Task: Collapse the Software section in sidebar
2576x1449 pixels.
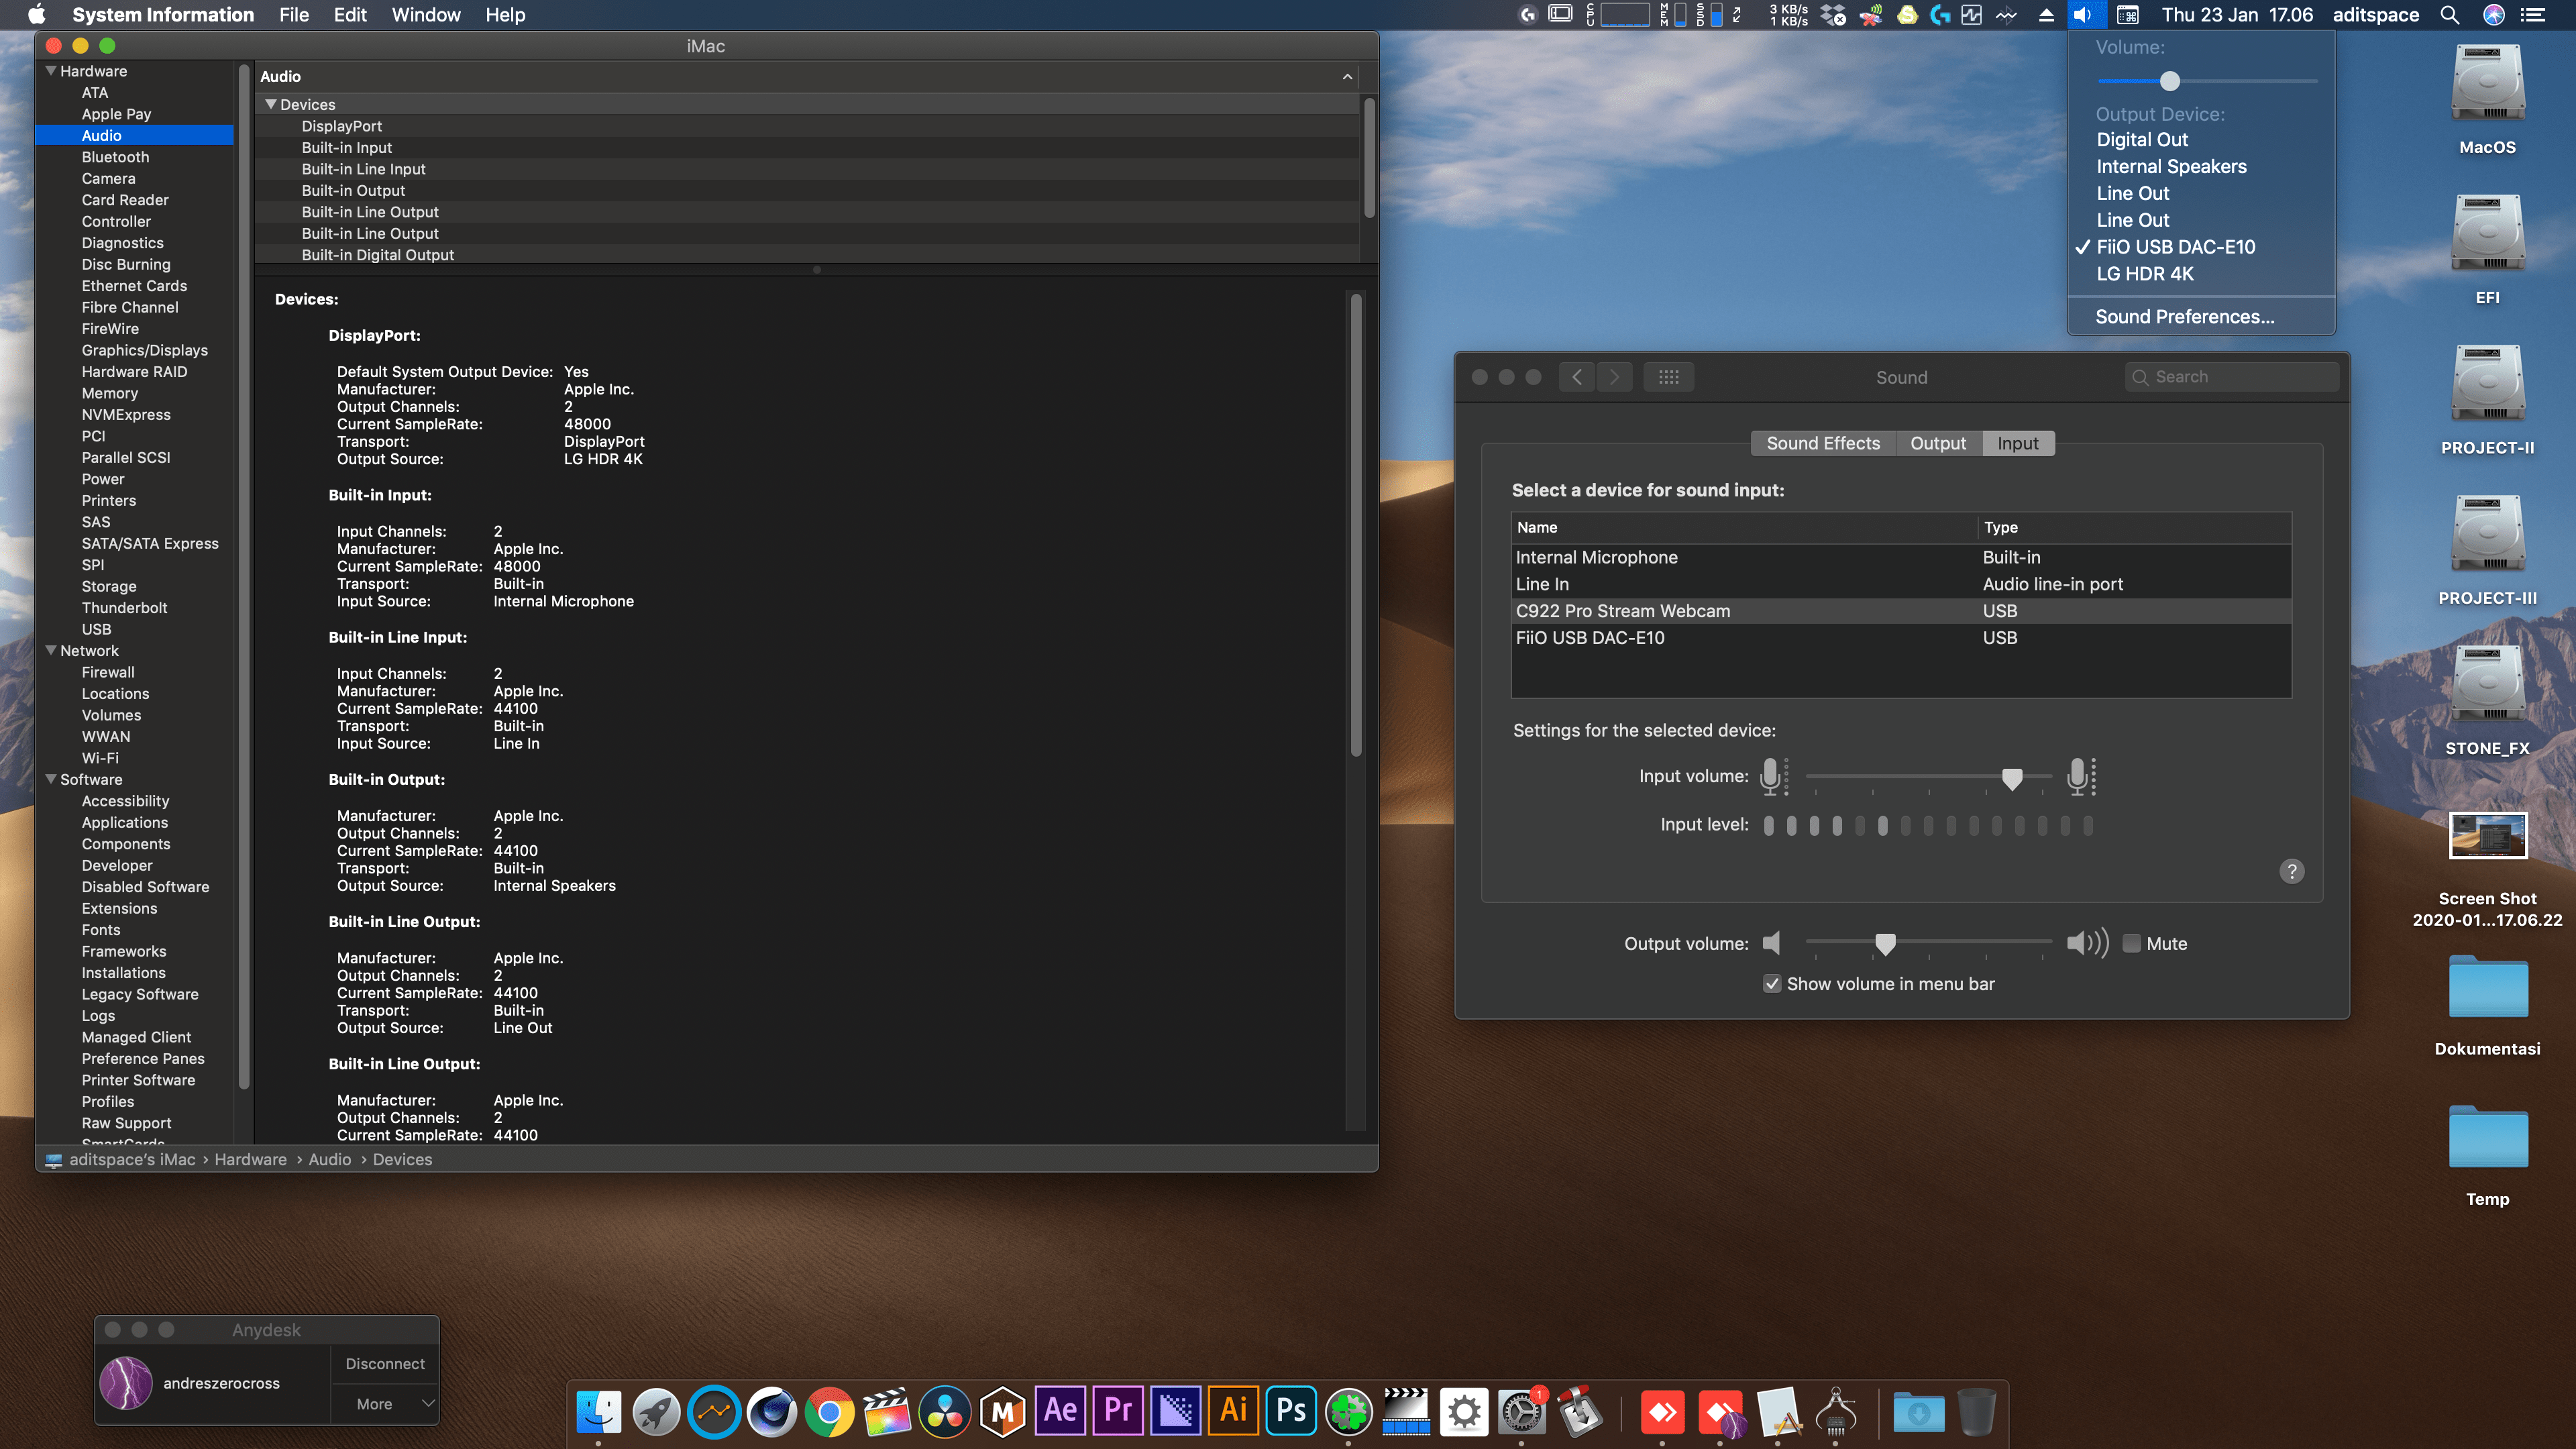Action: tap(51, 779)
